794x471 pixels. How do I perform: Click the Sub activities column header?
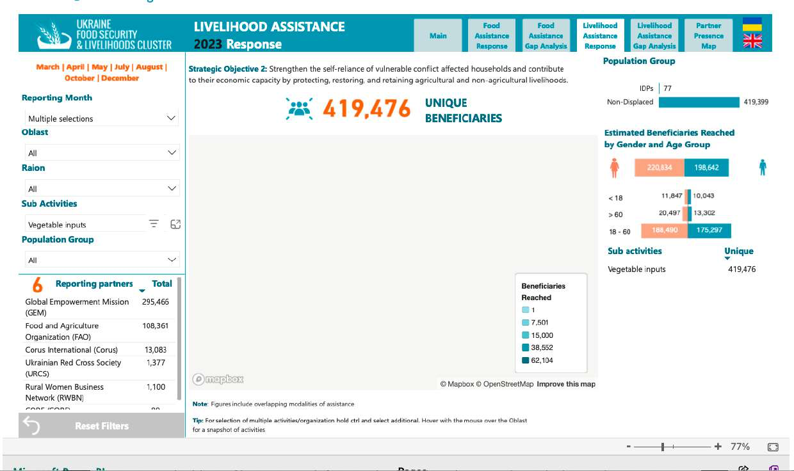coord(635,251)
